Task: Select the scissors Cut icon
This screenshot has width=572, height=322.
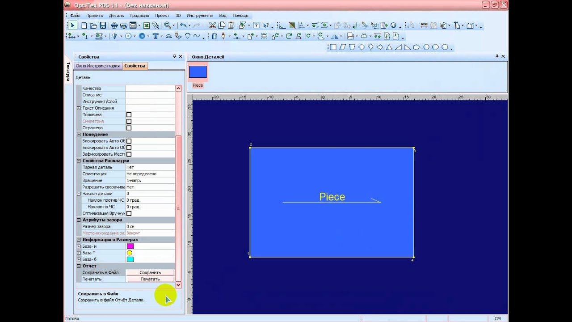Action: tap(212, 25)
